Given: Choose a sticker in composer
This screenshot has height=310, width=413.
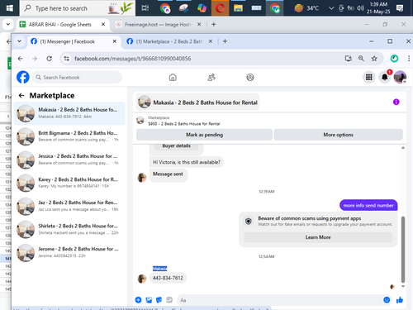Looking at the screenshot, I should 159,300.
